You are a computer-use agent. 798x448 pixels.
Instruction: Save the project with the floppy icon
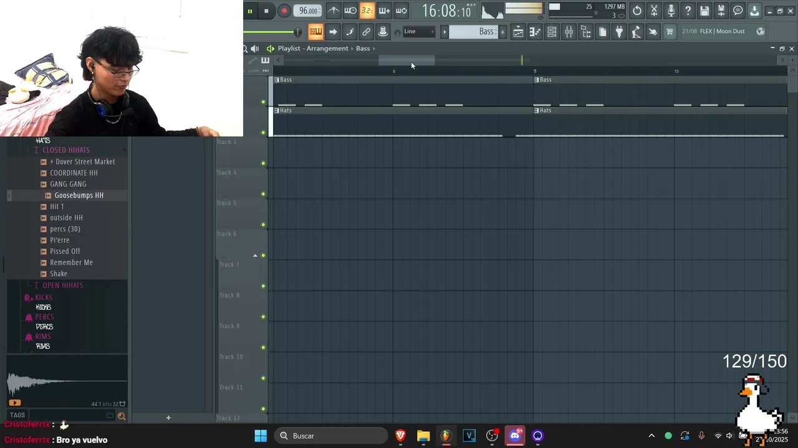click(x=704, y=11)
